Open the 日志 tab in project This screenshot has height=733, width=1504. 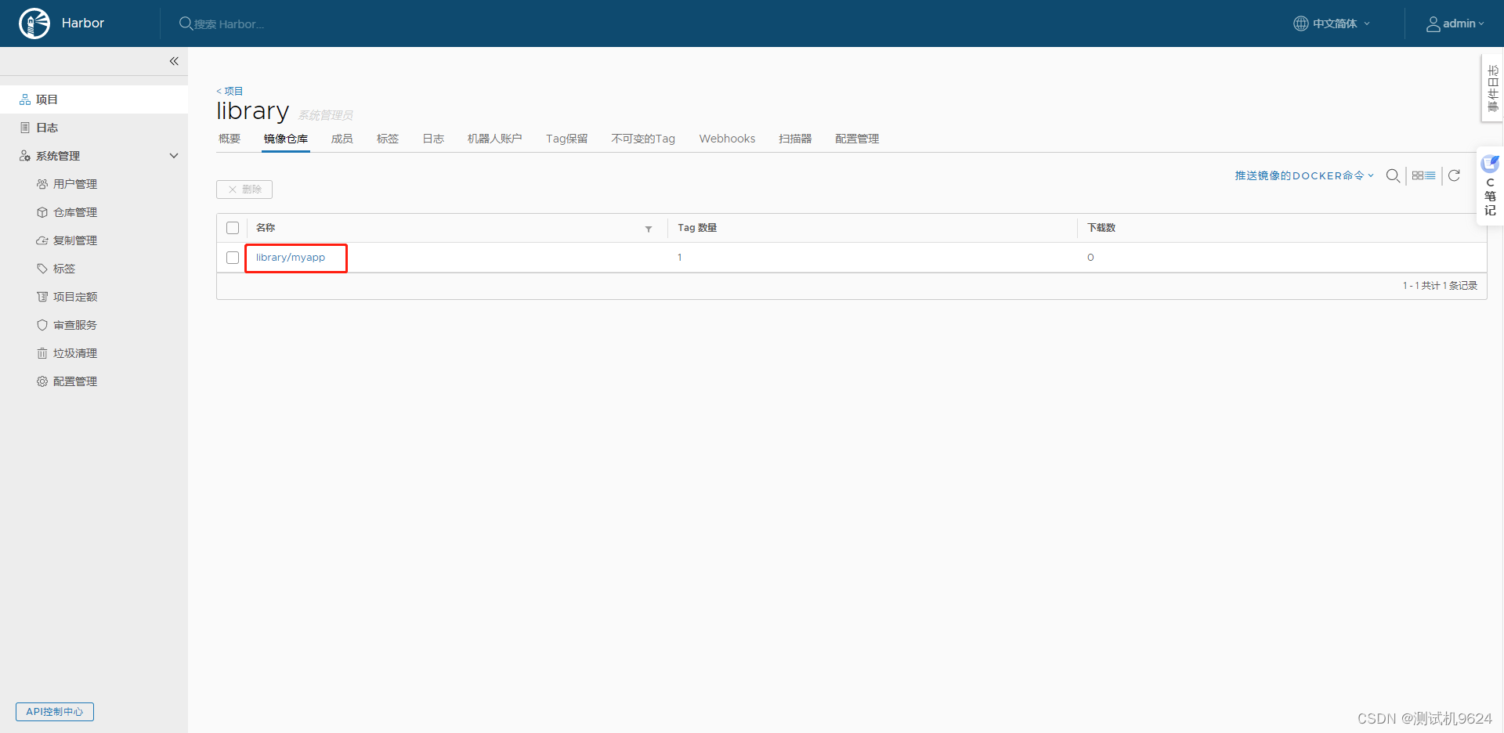pyautogui.click(x=433, y=139)
